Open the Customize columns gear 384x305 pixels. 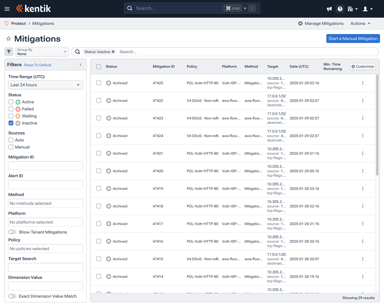(362, 66)
